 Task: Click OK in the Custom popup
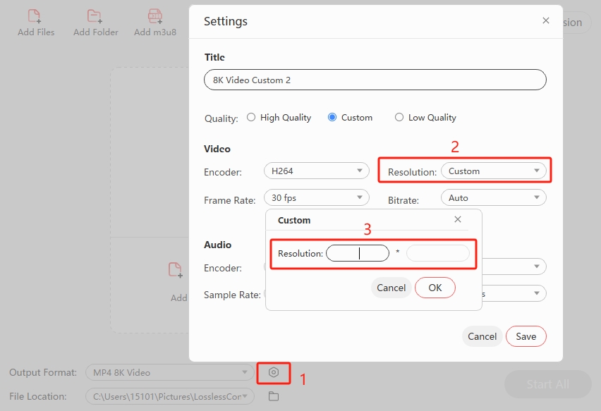(435, 288)
